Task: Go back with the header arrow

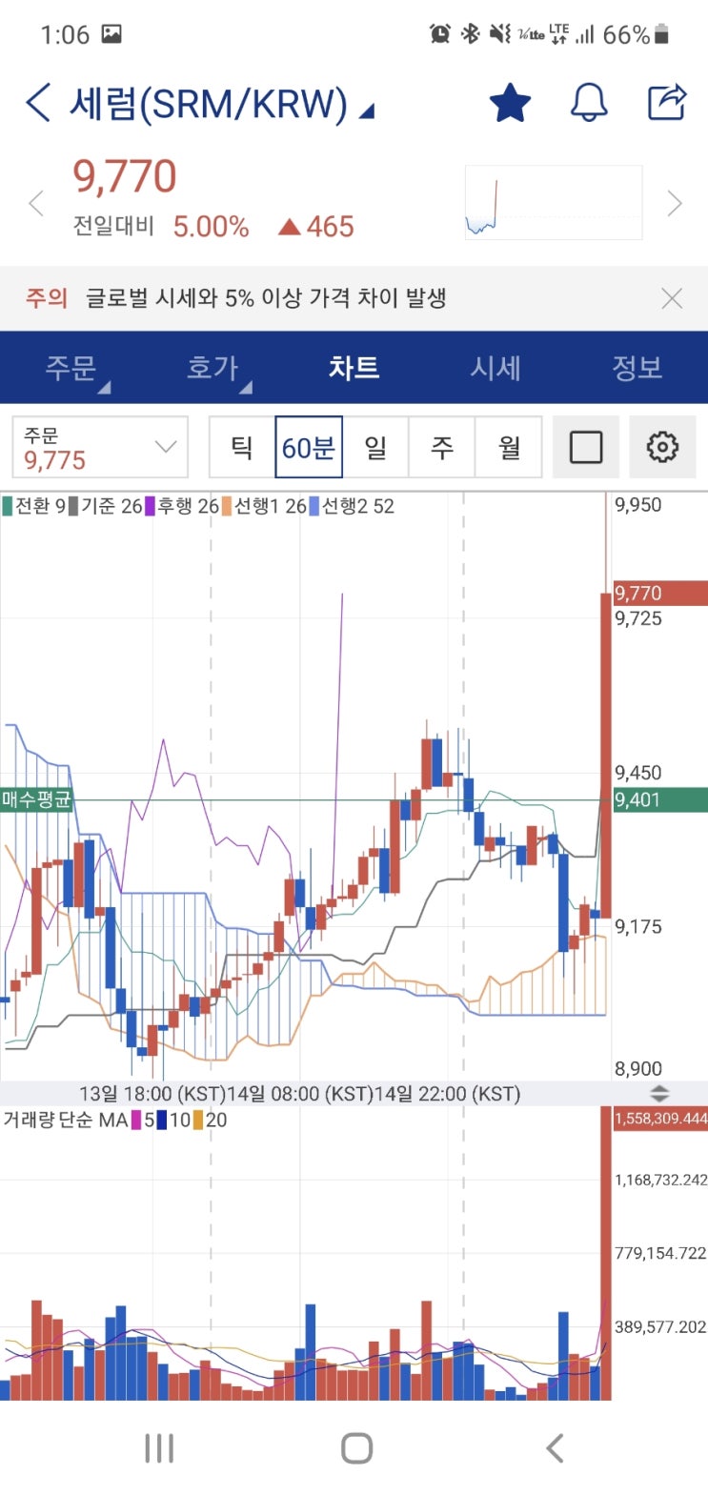Action: (38, 103)
